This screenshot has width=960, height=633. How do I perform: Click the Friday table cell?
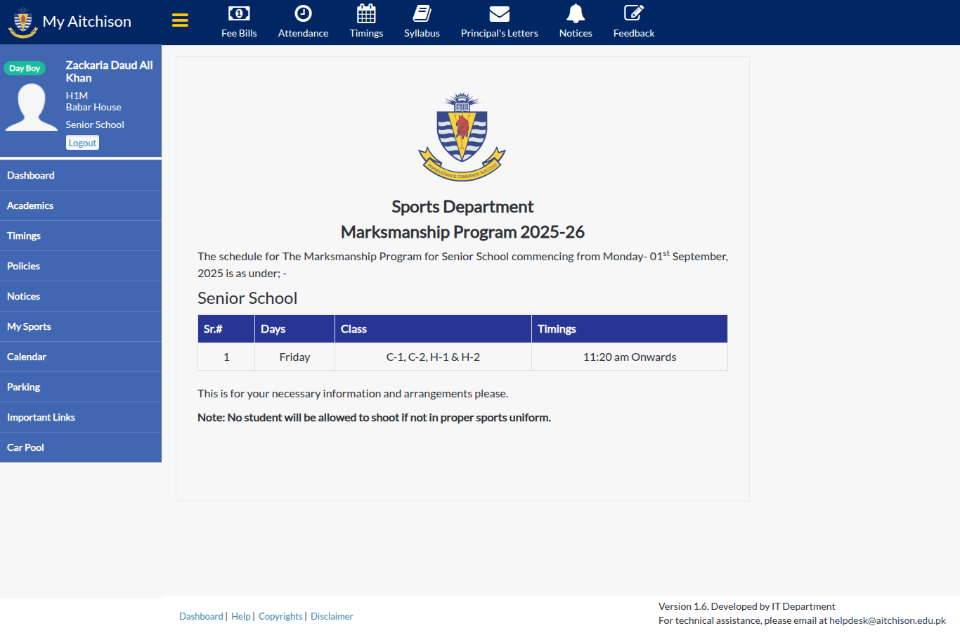point(294,357)
